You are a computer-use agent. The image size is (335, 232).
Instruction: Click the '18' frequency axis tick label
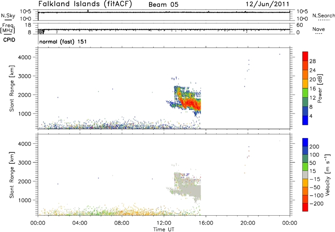coord(28,25)
